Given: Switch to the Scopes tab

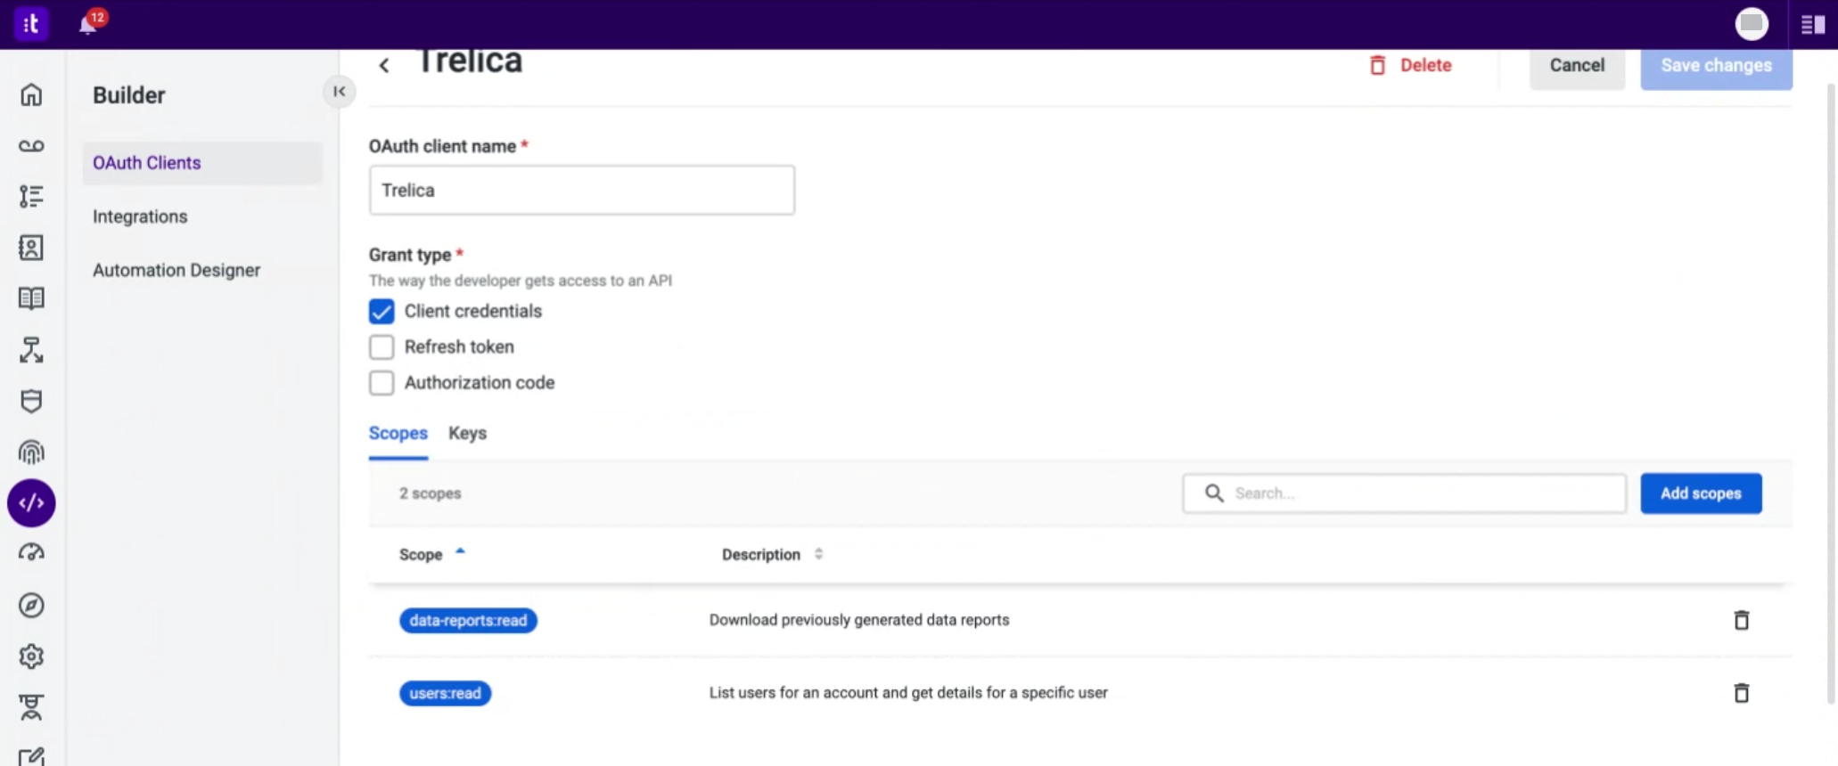Looking at the screenshot, I should click(398, 434).
